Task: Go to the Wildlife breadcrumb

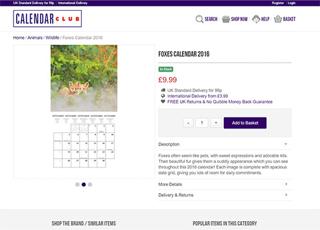Action: [52, 38]
